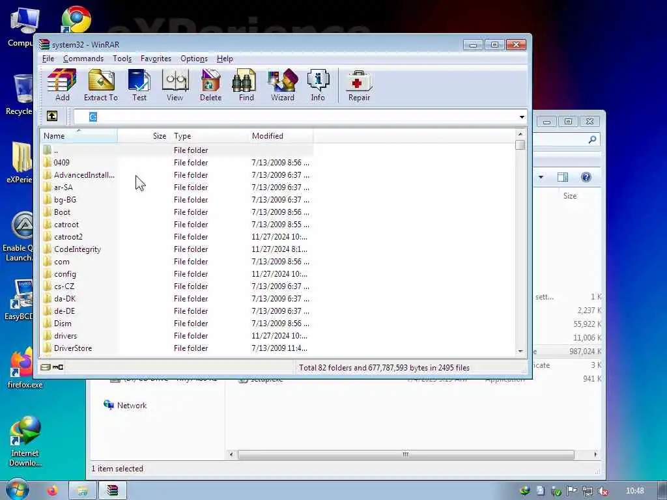
Task: Select the drivers folder row
Action: coord(177,335)
